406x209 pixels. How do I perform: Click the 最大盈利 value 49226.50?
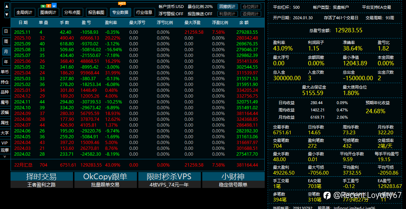(x=283, y=173)
